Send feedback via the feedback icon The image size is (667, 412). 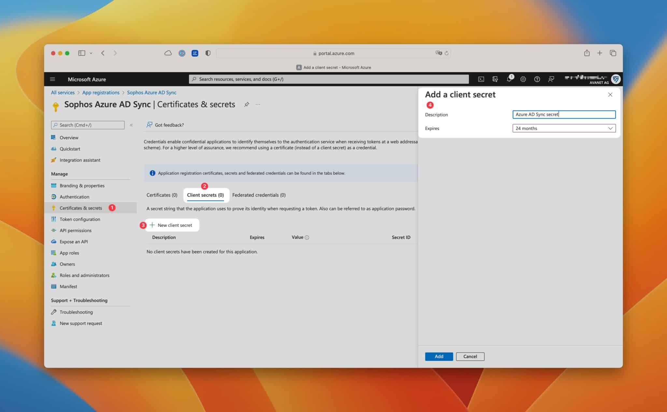(x=551, y=79)
